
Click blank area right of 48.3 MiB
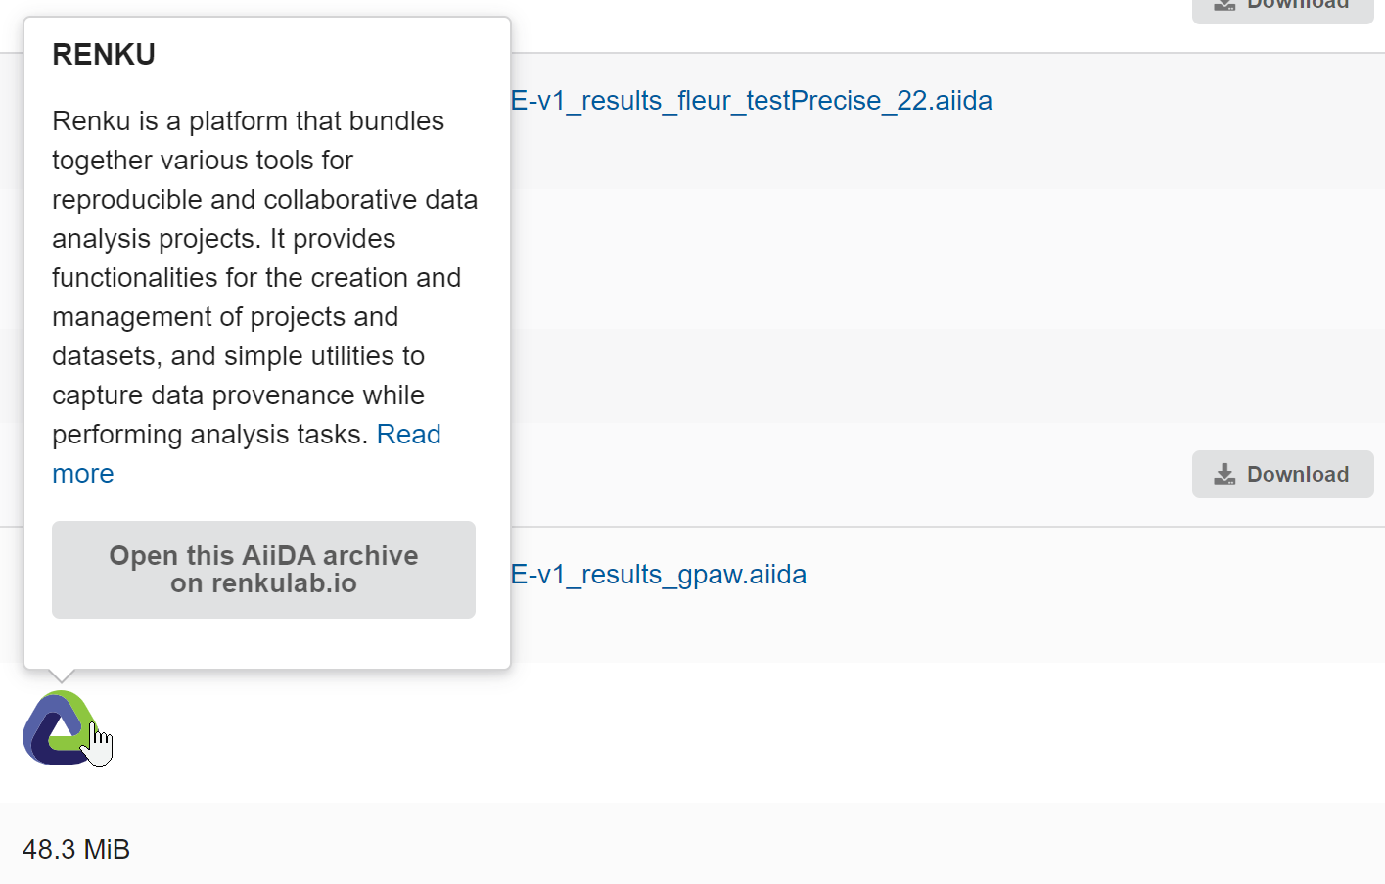(685, 849)
